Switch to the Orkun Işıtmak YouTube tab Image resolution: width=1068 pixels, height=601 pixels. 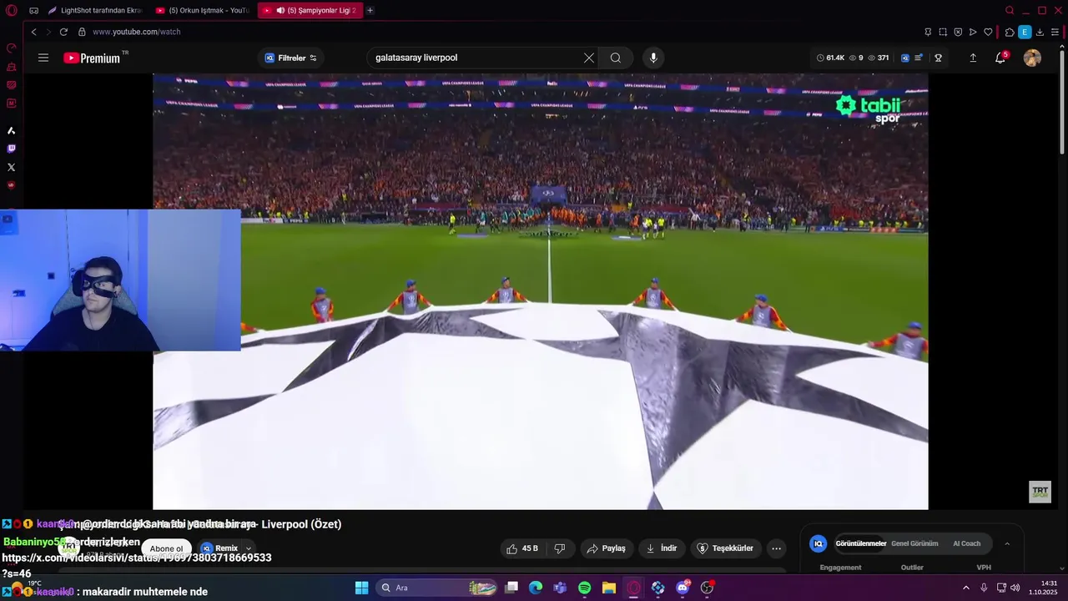[203, 10]
